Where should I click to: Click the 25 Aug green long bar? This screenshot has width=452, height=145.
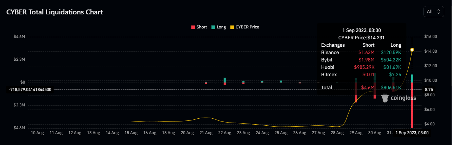point(281,81)
